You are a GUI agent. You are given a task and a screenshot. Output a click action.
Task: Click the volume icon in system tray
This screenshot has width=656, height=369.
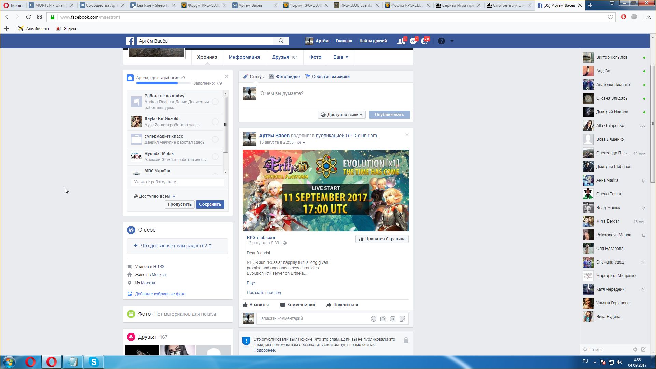coord(619,362)
